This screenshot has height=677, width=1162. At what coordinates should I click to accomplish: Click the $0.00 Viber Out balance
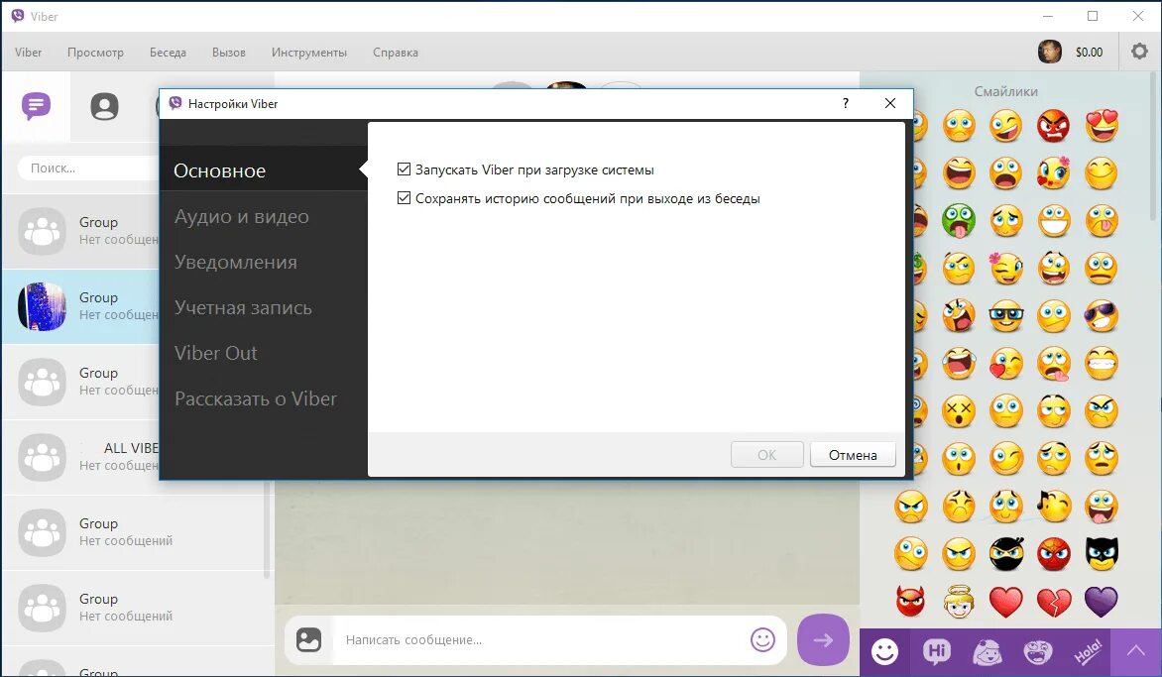(x=1089, y=52)
